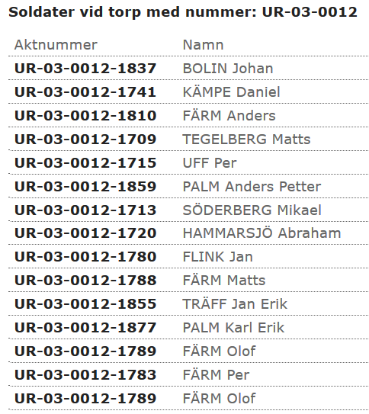Viewport: 369px width, 414px height.
Task: Click the name KÄMPE Daniel
Action: click(231, 92)
